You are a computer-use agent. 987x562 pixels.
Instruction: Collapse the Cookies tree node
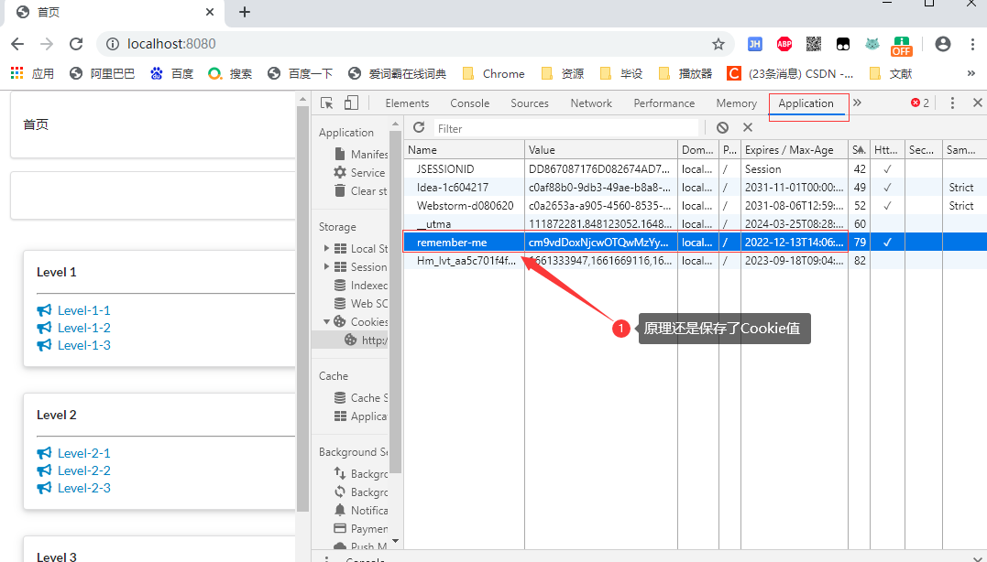click(327, 322)
